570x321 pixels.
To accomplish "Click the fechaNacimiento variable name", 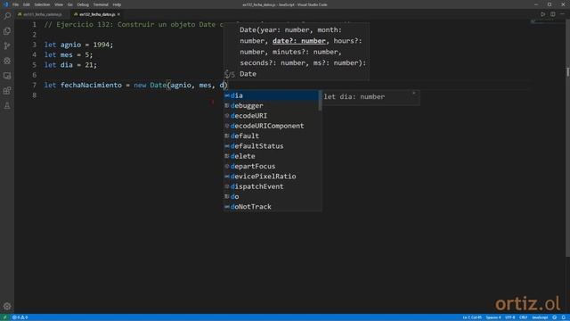I will (x=91, y=86).
